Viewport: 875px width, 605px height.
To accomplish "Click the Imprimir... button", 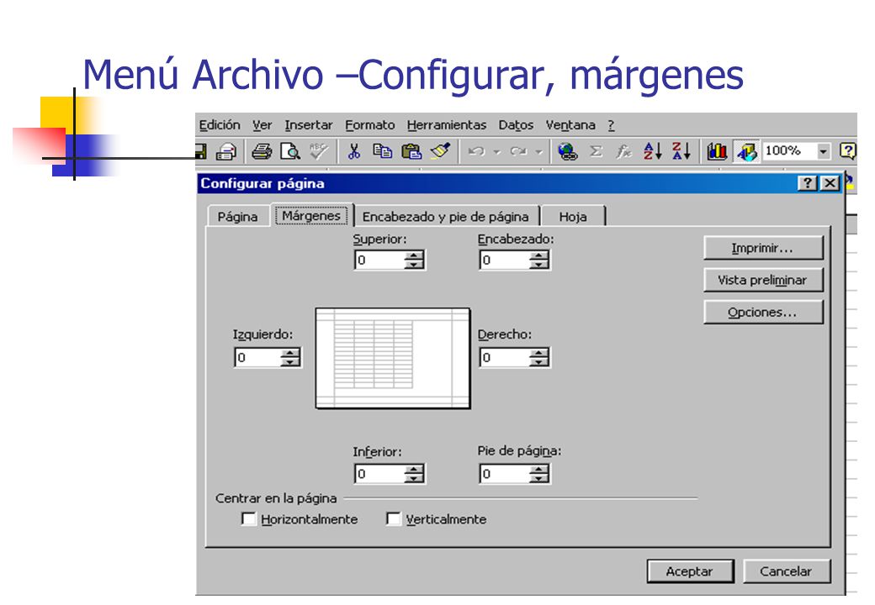I will (763, 248).
